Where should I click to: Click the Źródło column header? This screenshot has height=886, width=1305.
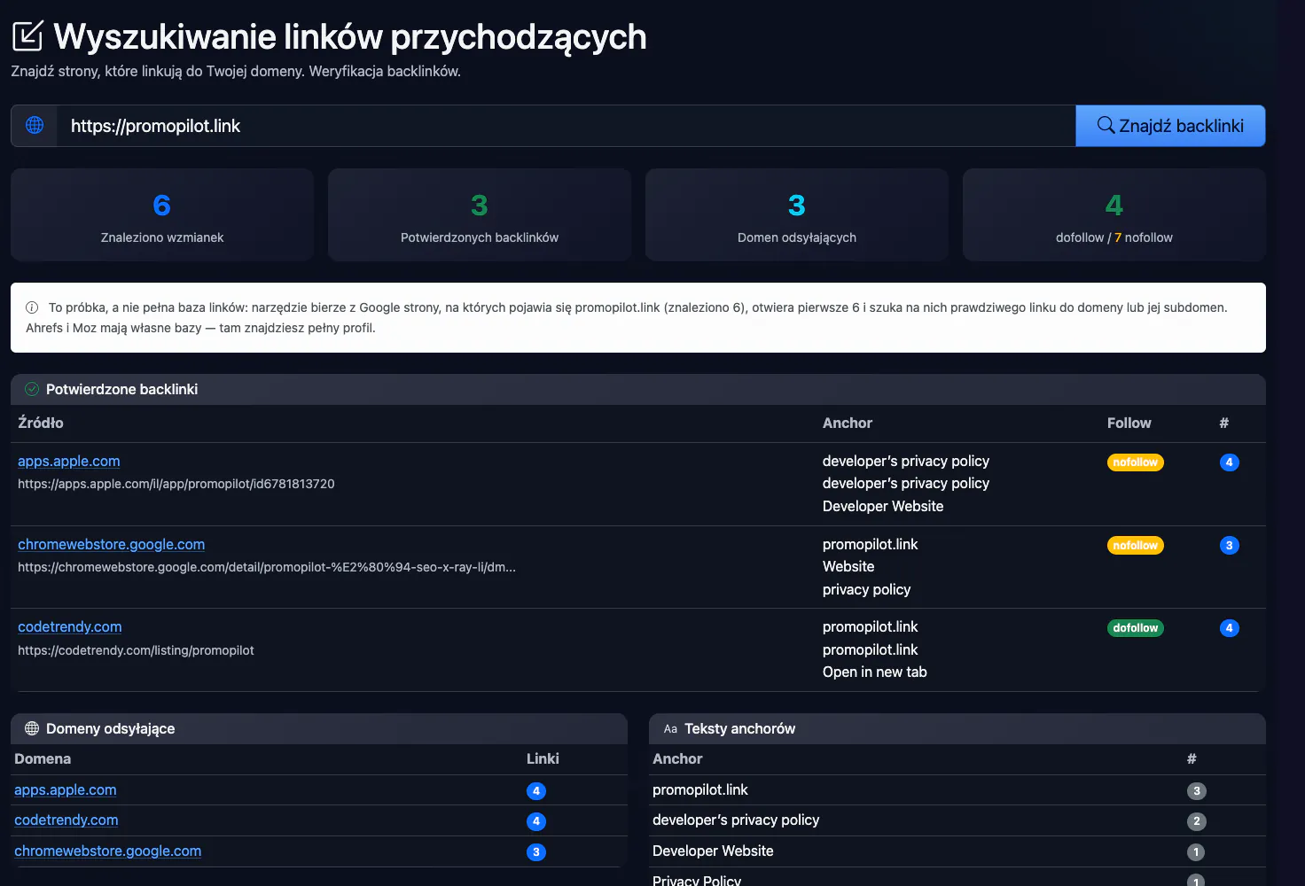41,423
